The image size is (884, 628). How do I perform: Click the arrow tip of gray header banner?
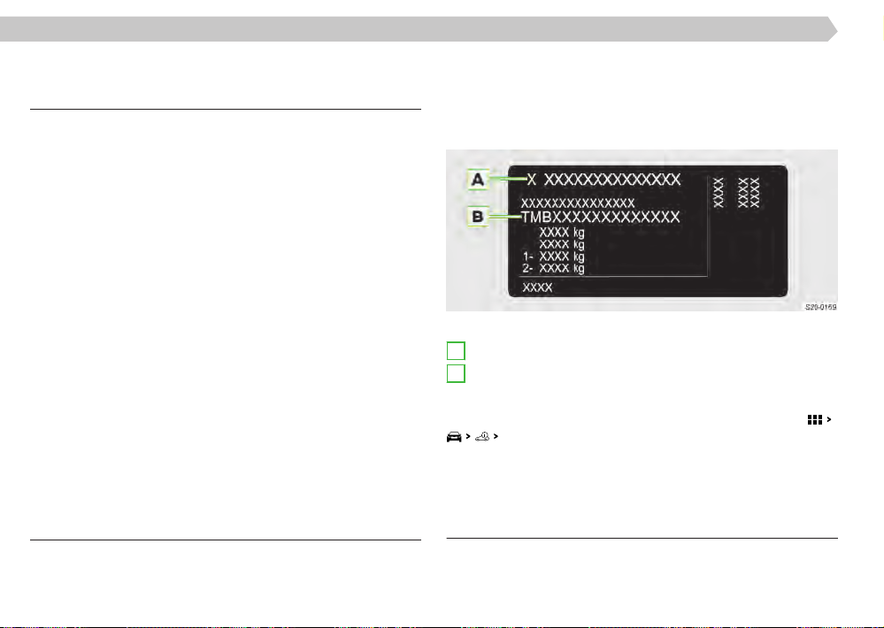pyautogui.click(x=833, y=29)
